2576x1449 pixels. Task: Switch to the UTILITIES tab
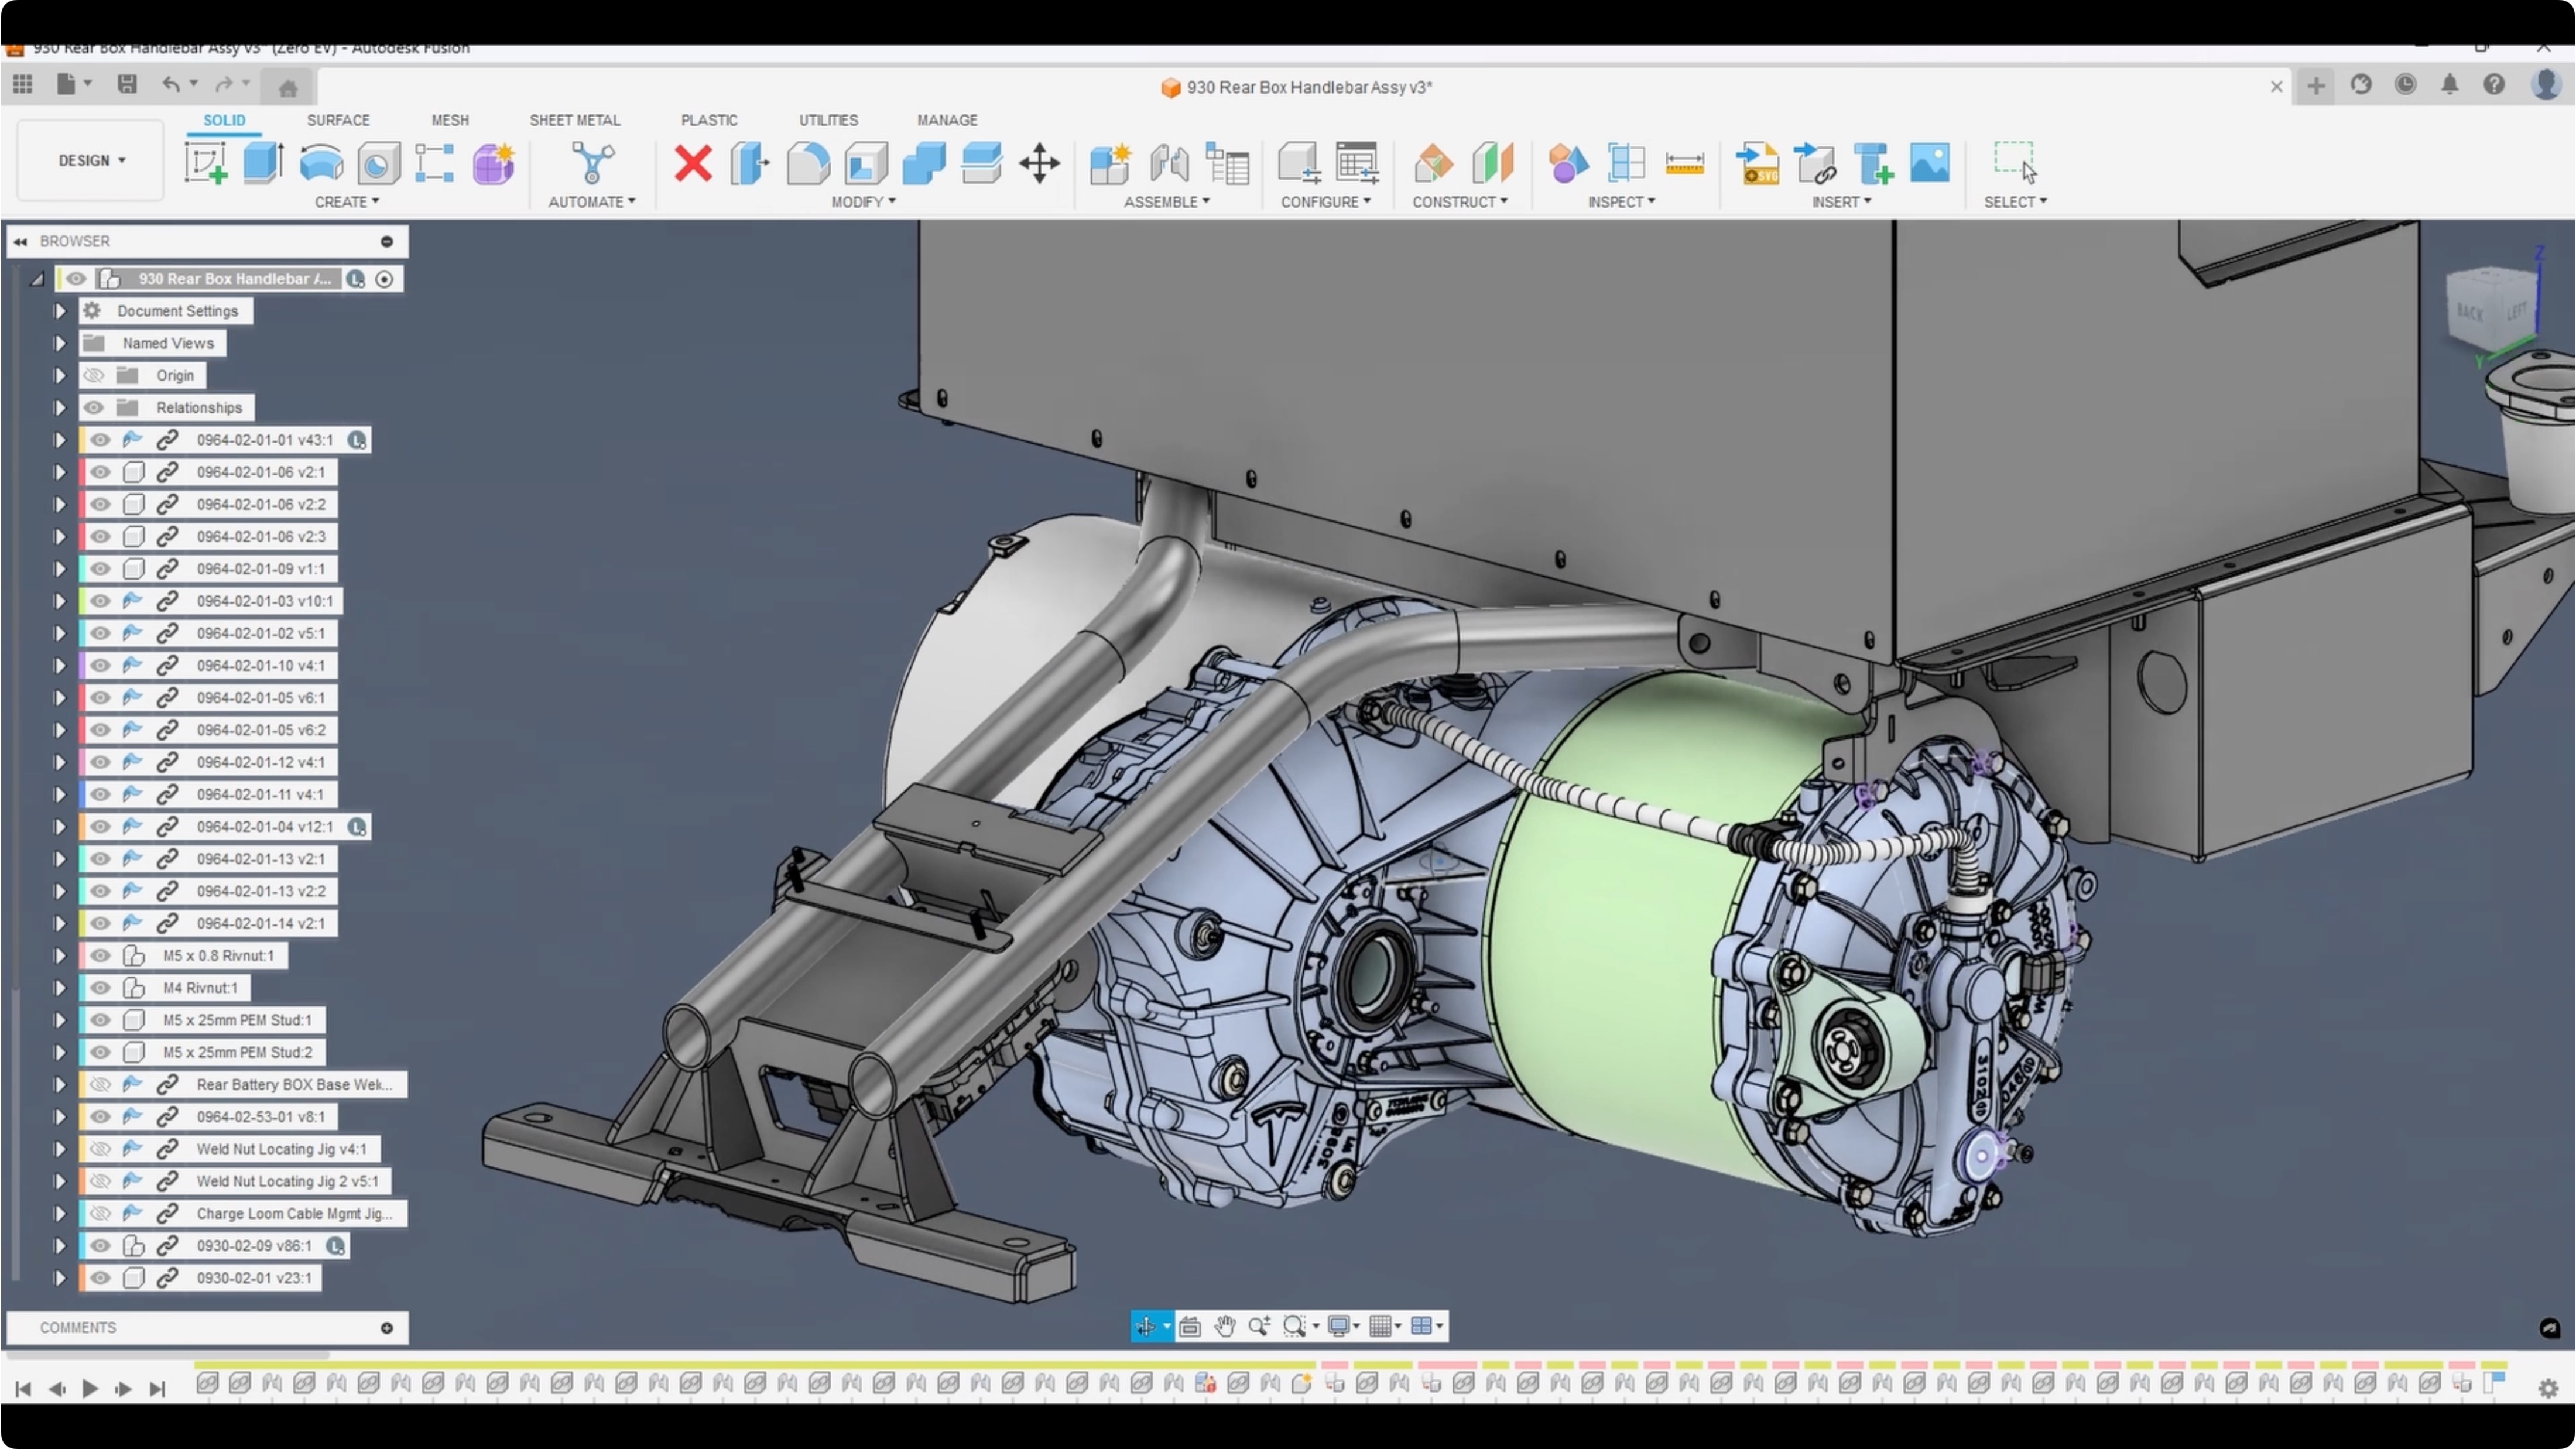828,120
